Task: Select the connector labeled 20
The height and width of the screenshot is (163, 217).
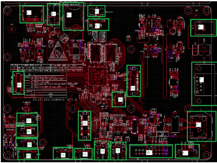Action: (x=29, y=131)
